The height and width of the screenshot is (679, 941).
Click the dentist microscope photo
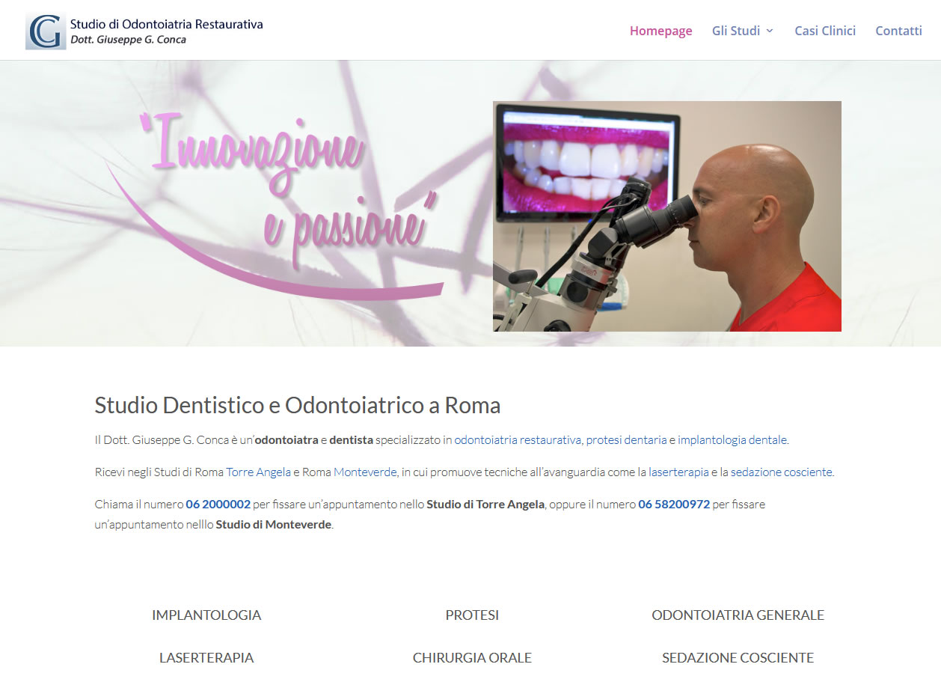click(667, 216)
